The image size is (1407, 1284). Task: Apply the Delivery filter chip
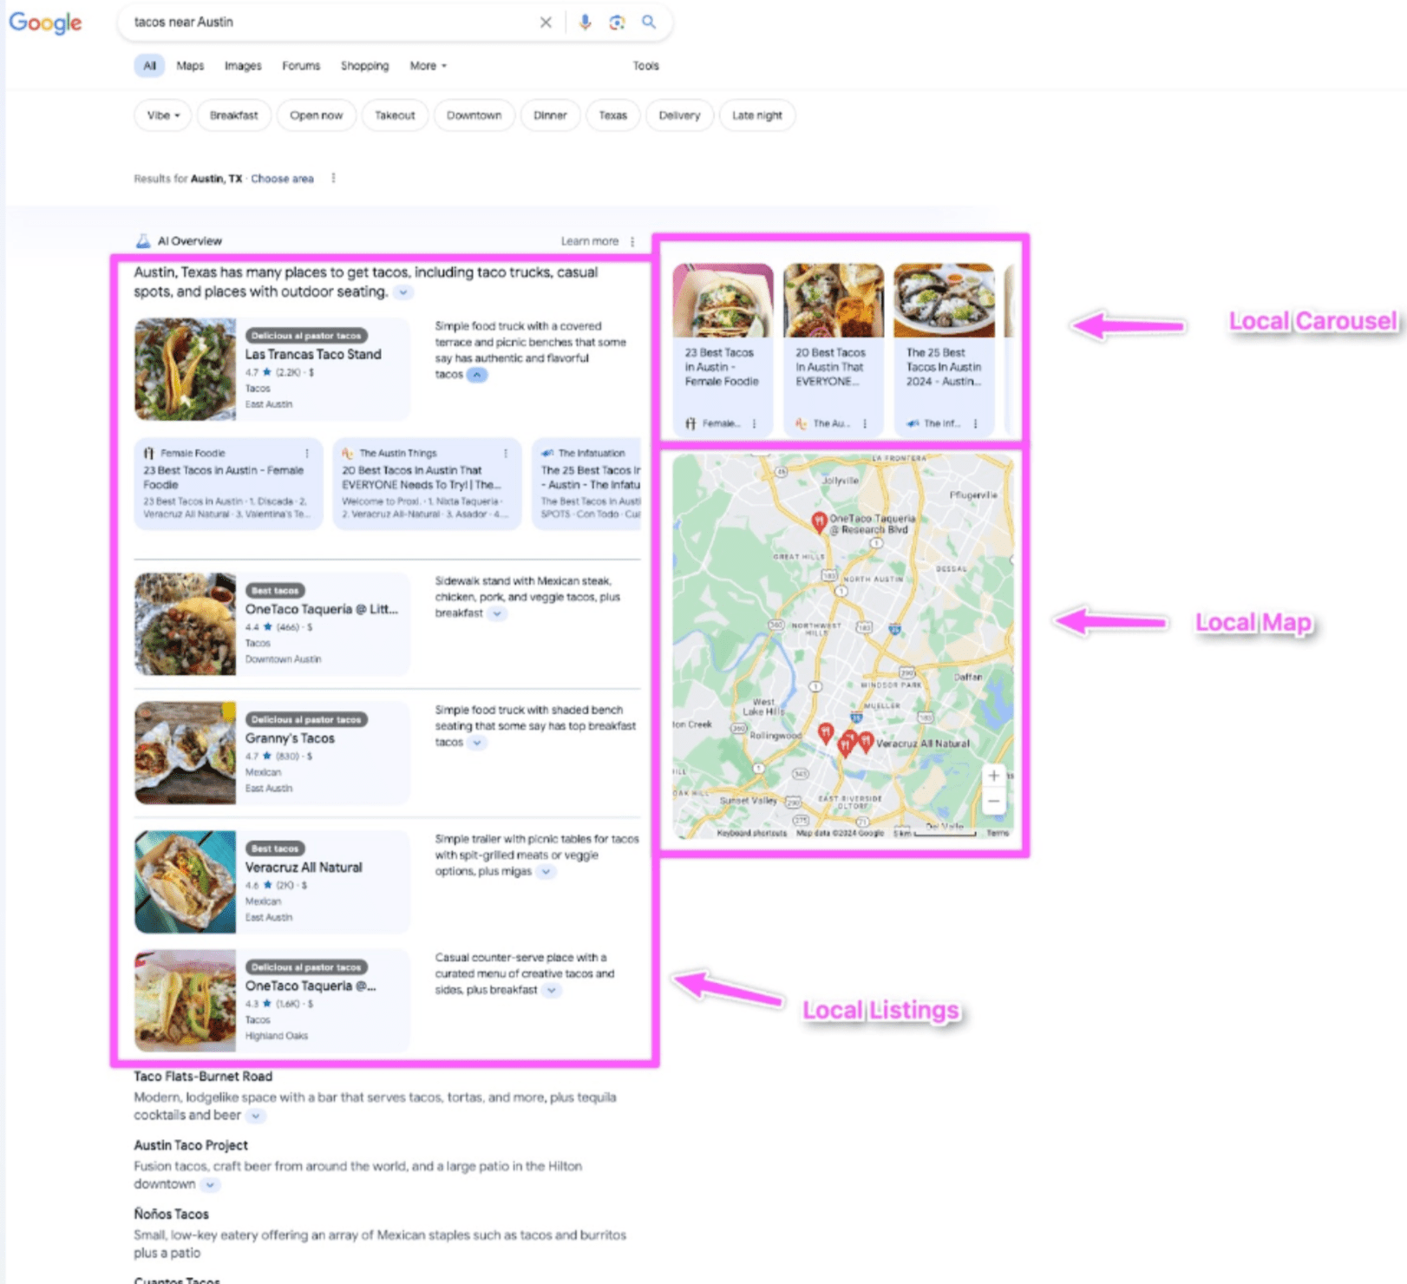tap(679, 115)
